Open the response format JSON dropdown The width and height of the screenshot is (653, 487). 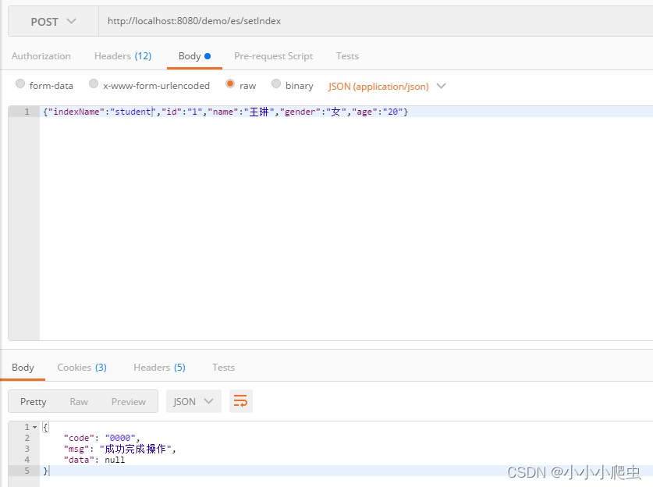click(193, 401)
